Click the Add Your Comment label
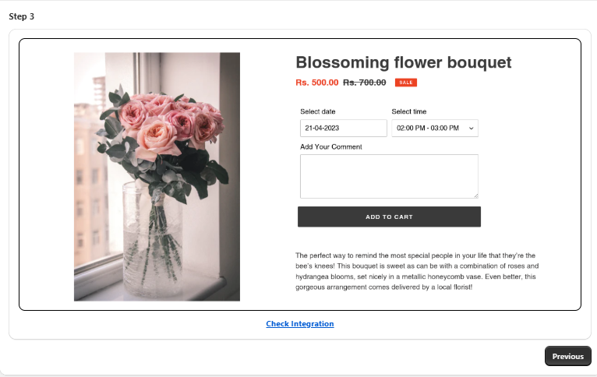Image resolution: width=597 pixels, height=377 pixels. tap(331, 146)
